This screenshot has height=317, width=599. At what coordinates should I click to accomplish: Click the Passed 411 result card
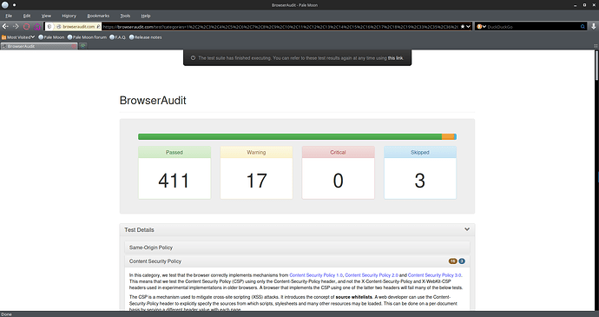[174, 173]
